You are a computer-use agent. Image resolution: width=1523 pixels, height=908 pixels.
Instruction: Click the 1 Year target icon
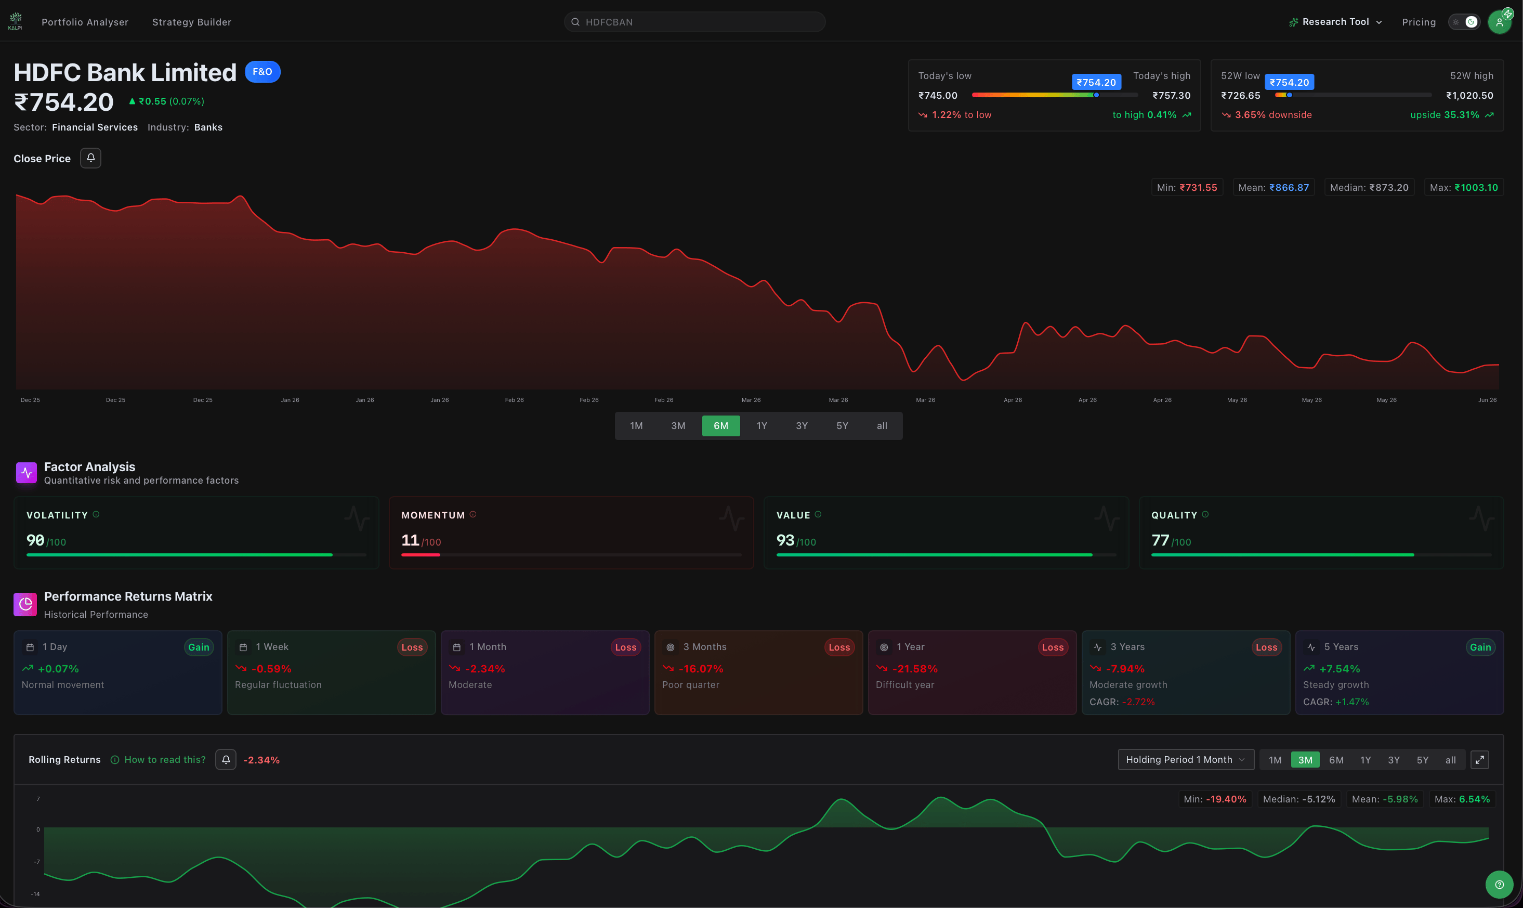coord(884,647)
